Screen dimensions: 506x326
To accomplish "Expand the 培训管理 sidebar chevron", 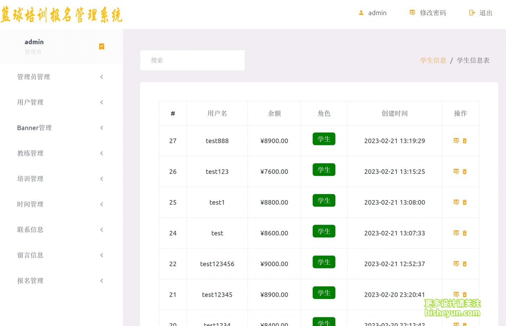I will [x=102, y=179].
